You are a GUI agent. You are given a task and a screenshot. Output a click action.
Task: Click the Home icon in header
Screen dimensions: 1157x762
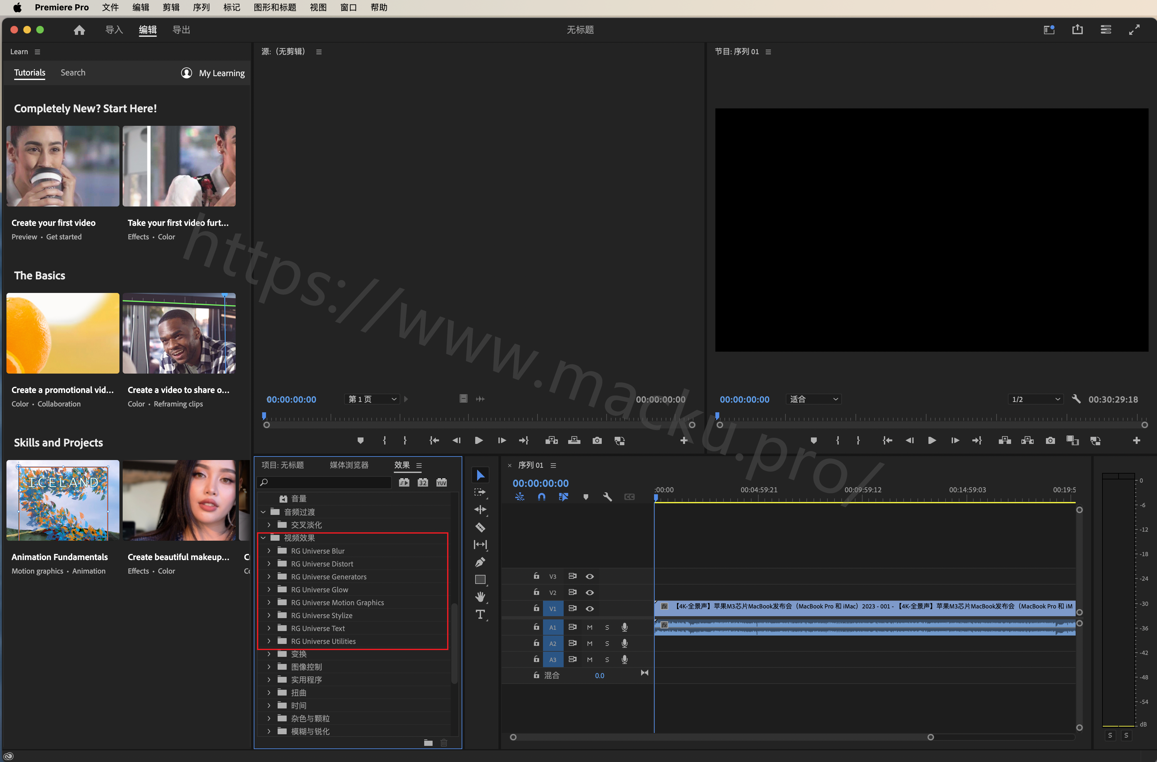pyautogui.click(x=79, y=30)
